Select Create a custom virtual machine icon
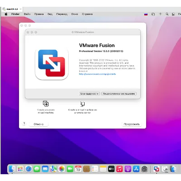This screenshot has height=181, width=181. tap(46, 104)
